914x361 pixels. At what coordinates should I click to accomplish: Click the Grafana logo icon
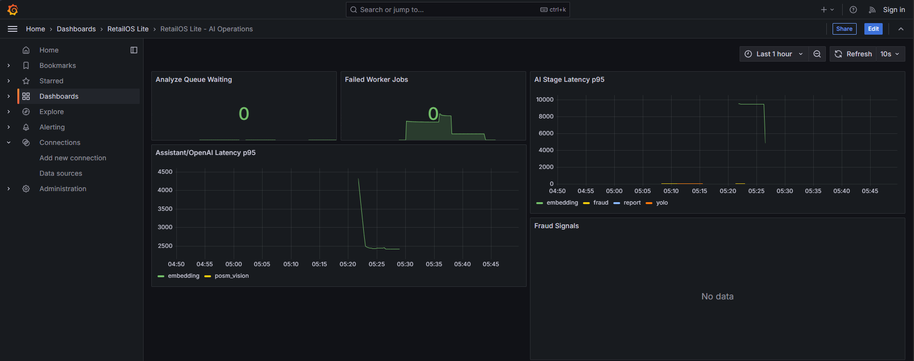(13, 10)
